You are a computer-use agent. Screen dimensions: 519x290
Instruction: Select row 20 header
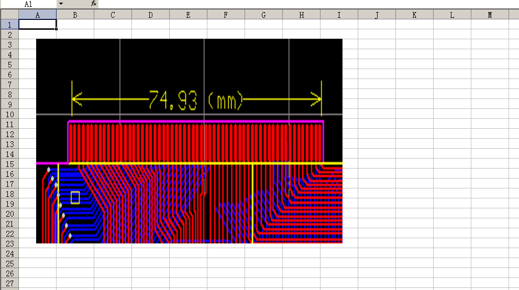pyautogui.click(x=9, y=214)
